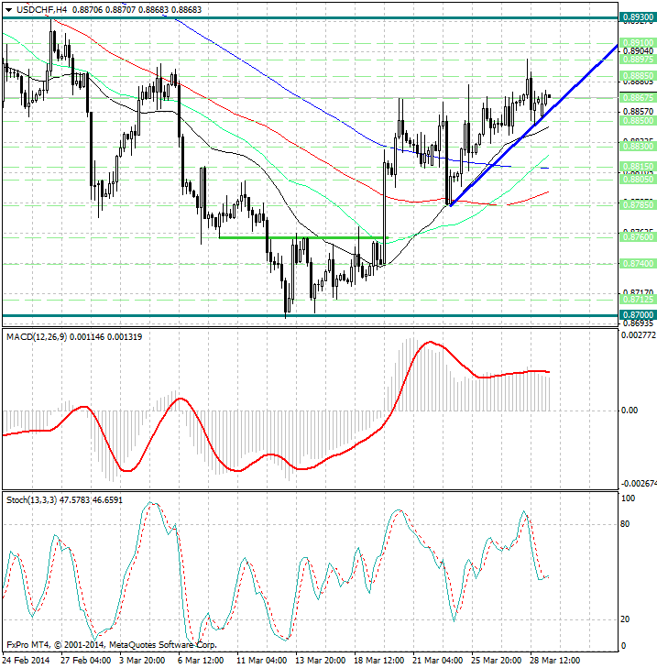
Task: Select the 0.87000 support level label
Action: (638, 315)
